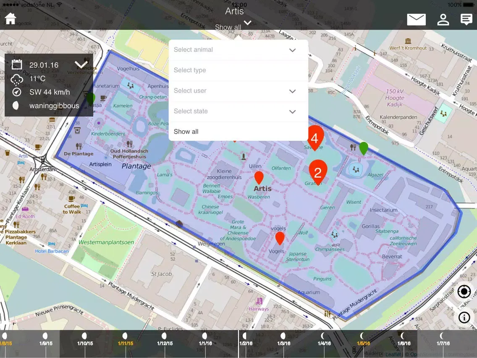Image resolution: width=477 pixels, height=358 pixels.
Task: Tap the SW 44 km/h wind reading
Action: coord(50,92)
